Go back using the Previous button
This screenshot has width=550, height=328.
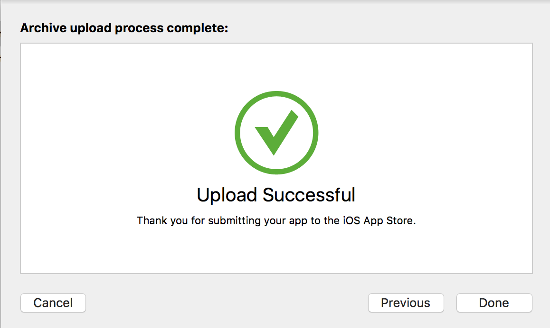(x=406, y=303)
